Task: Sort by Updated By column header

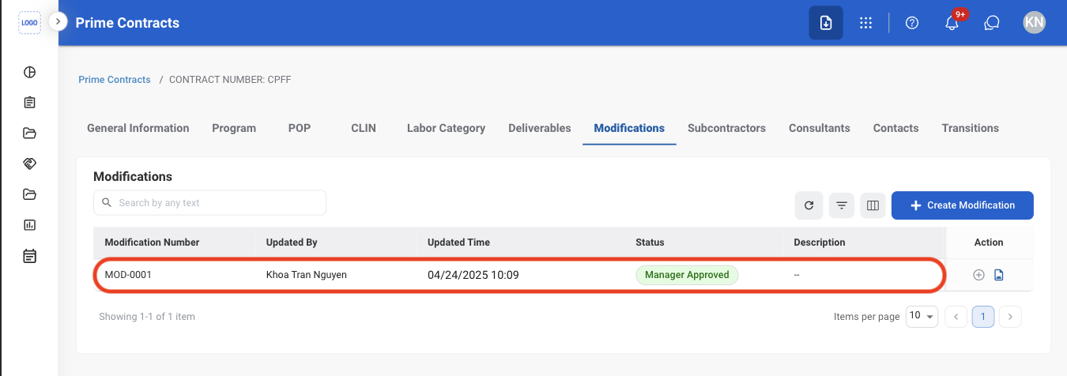Action: (292, 243)
